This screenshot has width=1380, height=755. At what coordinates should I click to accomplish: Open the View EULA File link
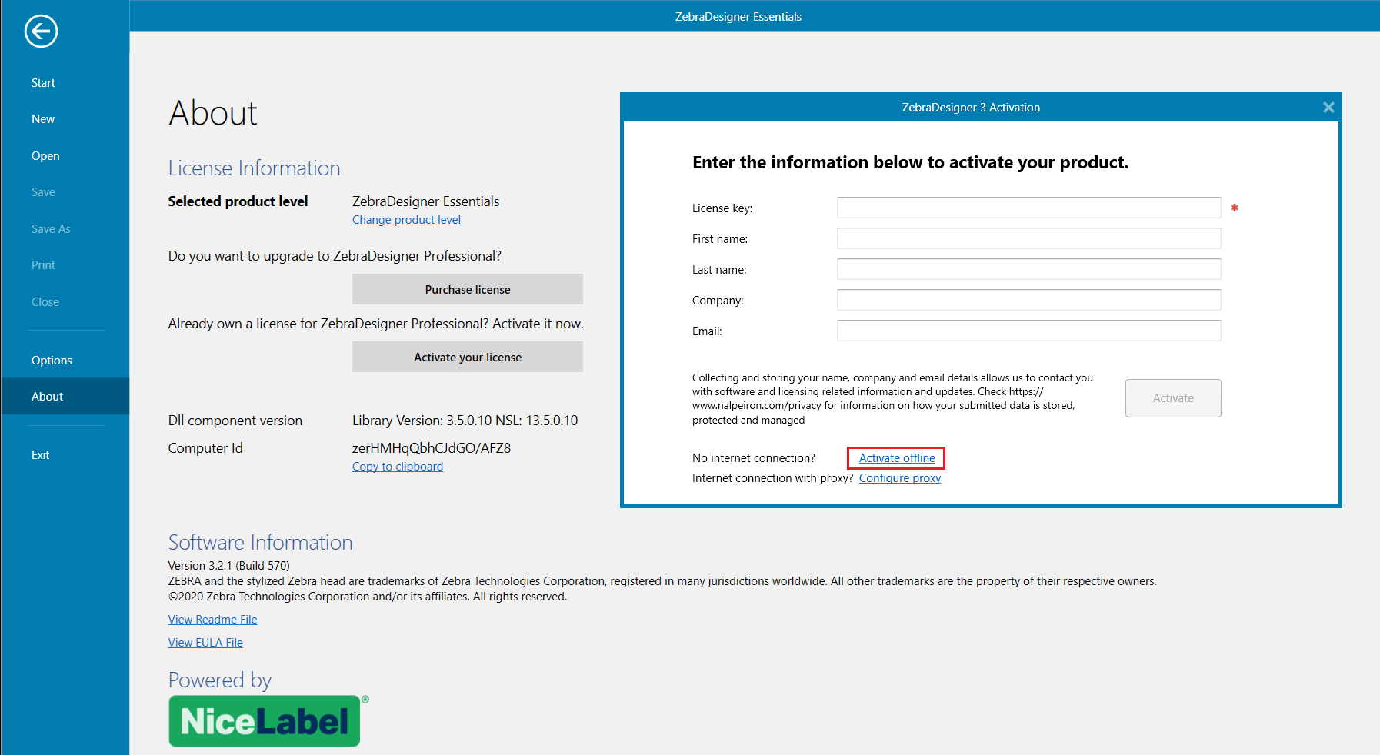tap(205, 643)
